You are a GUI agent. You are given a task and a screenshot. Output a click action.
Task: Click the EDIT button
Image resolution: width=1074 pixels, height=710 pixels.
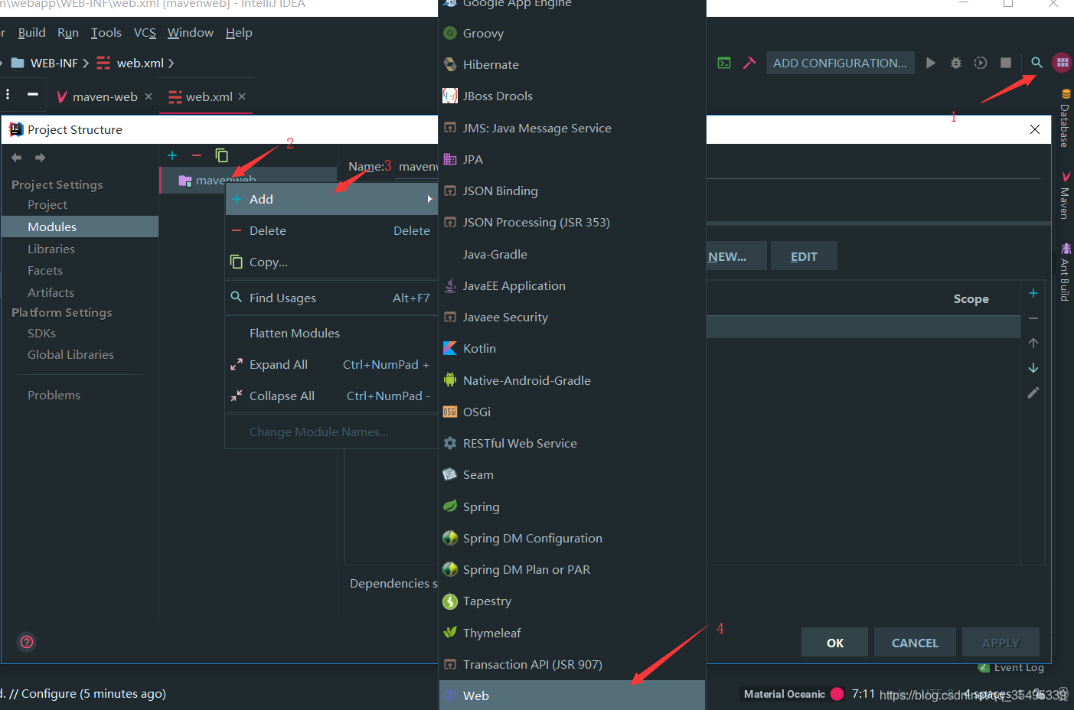[x=804, y=256]
